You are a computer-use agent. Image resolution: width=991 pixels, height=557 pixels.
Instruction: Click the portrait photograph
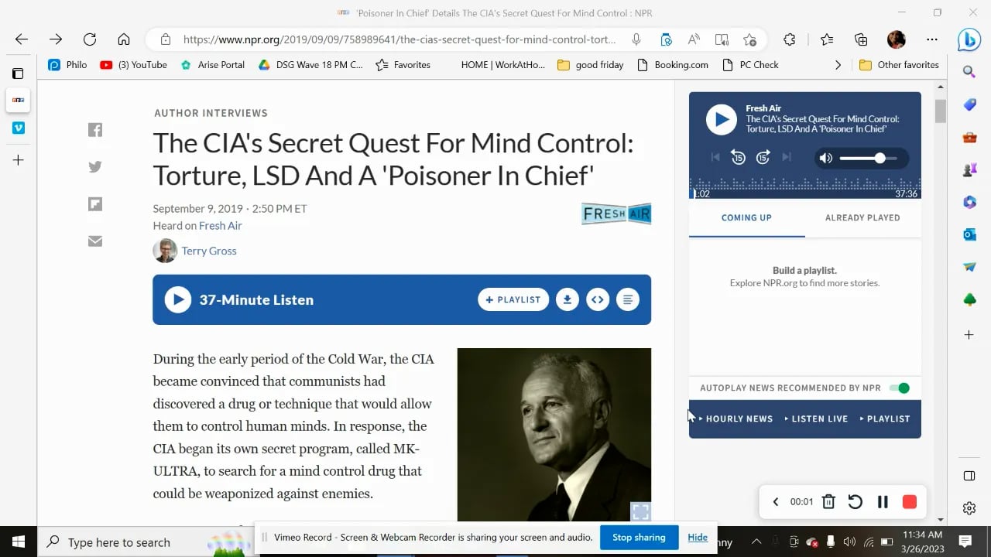click(x=554, y=435)
